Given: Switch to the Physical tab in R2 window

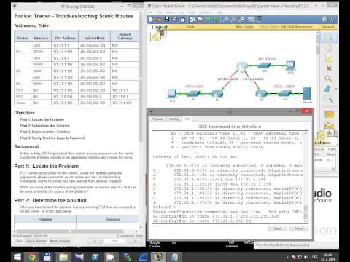Looking at the screenshot, I should (157, 119).
